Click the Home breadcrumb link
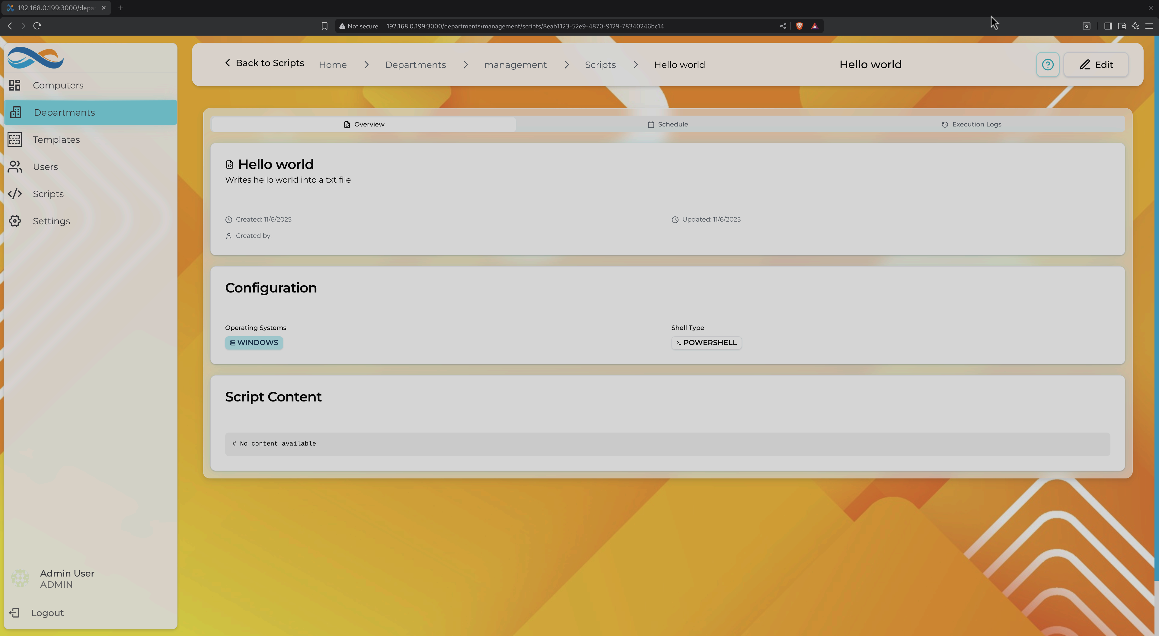Image resolution: width=1159 pixels, height=636 pixels. click(333, 65)
